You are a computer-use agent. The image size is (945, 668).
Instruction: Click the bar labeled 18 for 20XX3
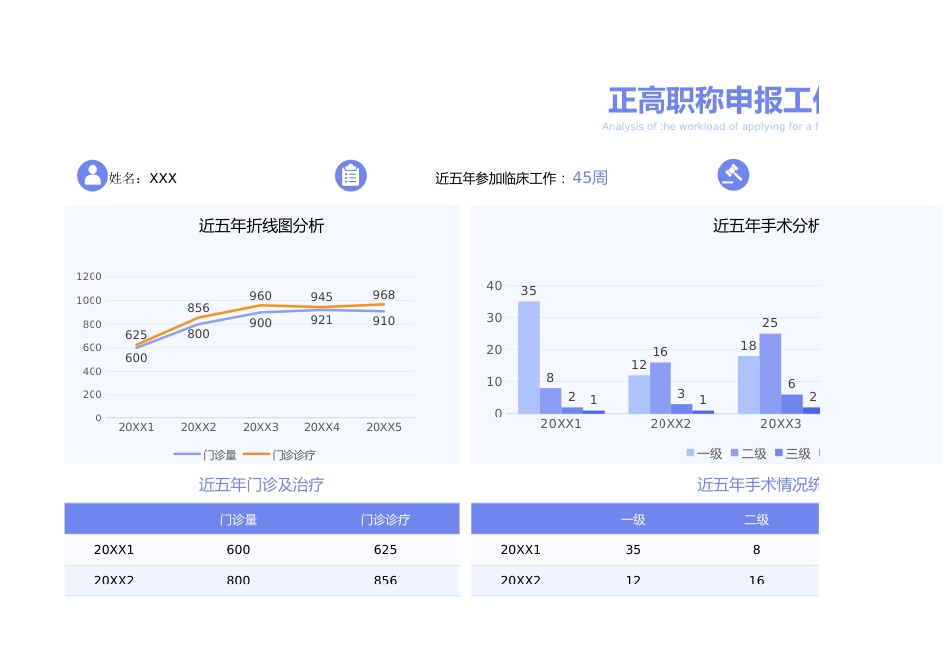(748, 385)
